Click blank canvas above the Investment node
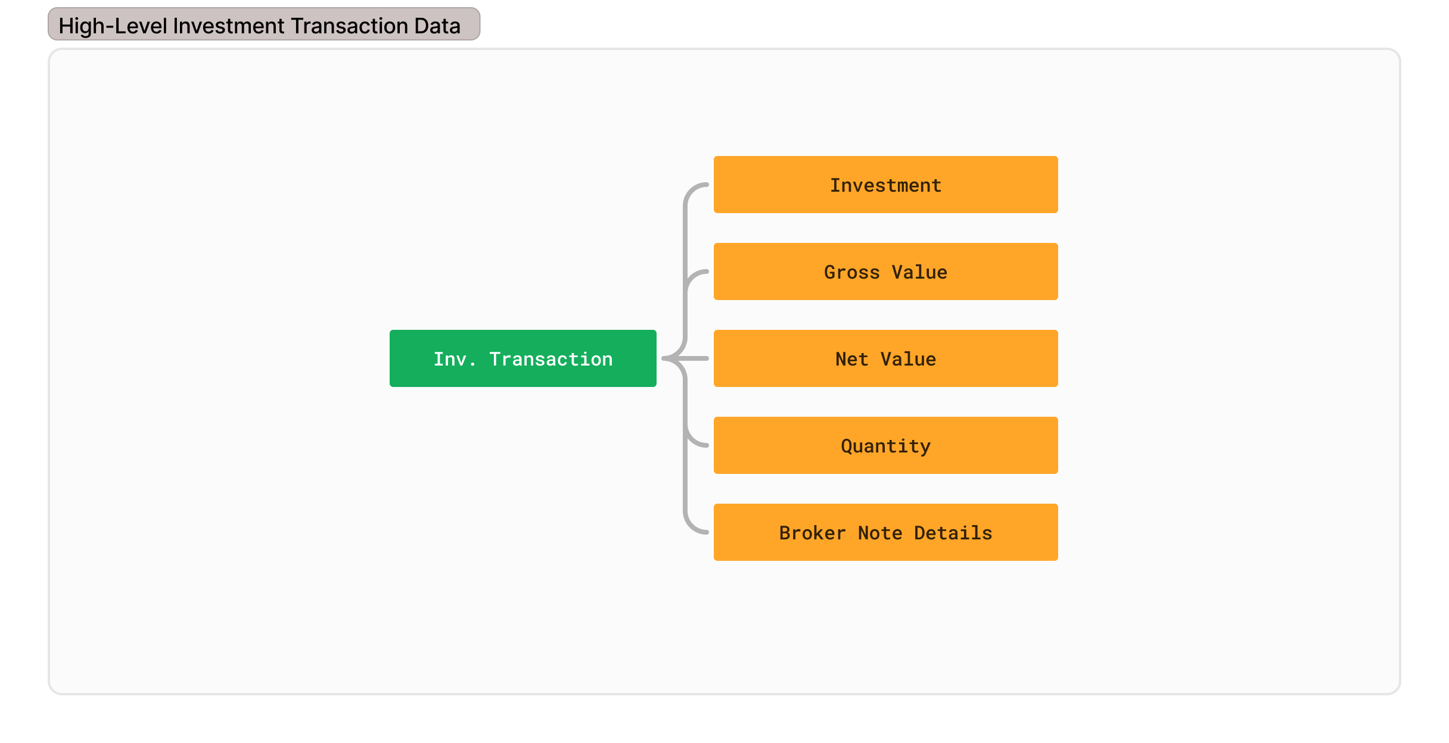Image resolution: width=1449 pixels, height=743 pixels. 885,102
